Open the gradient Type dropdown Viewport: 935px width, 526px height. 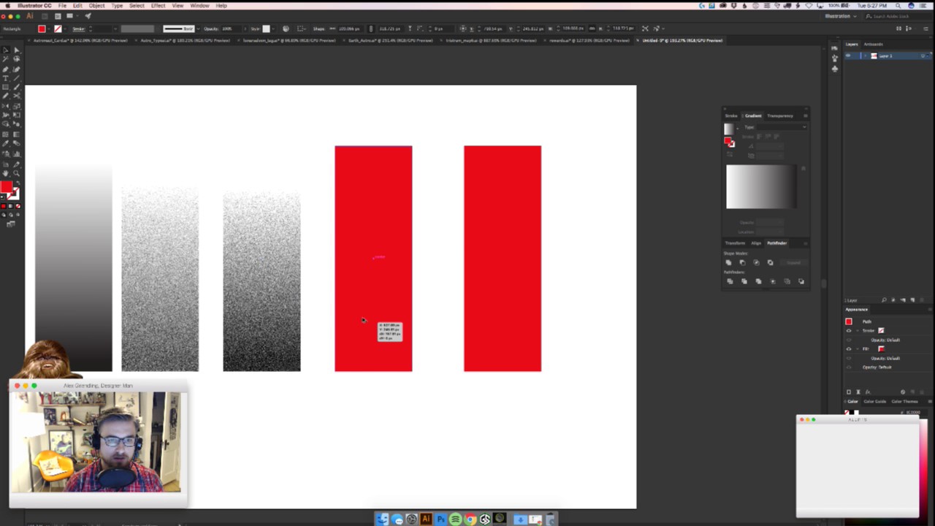tap(782, 127)
